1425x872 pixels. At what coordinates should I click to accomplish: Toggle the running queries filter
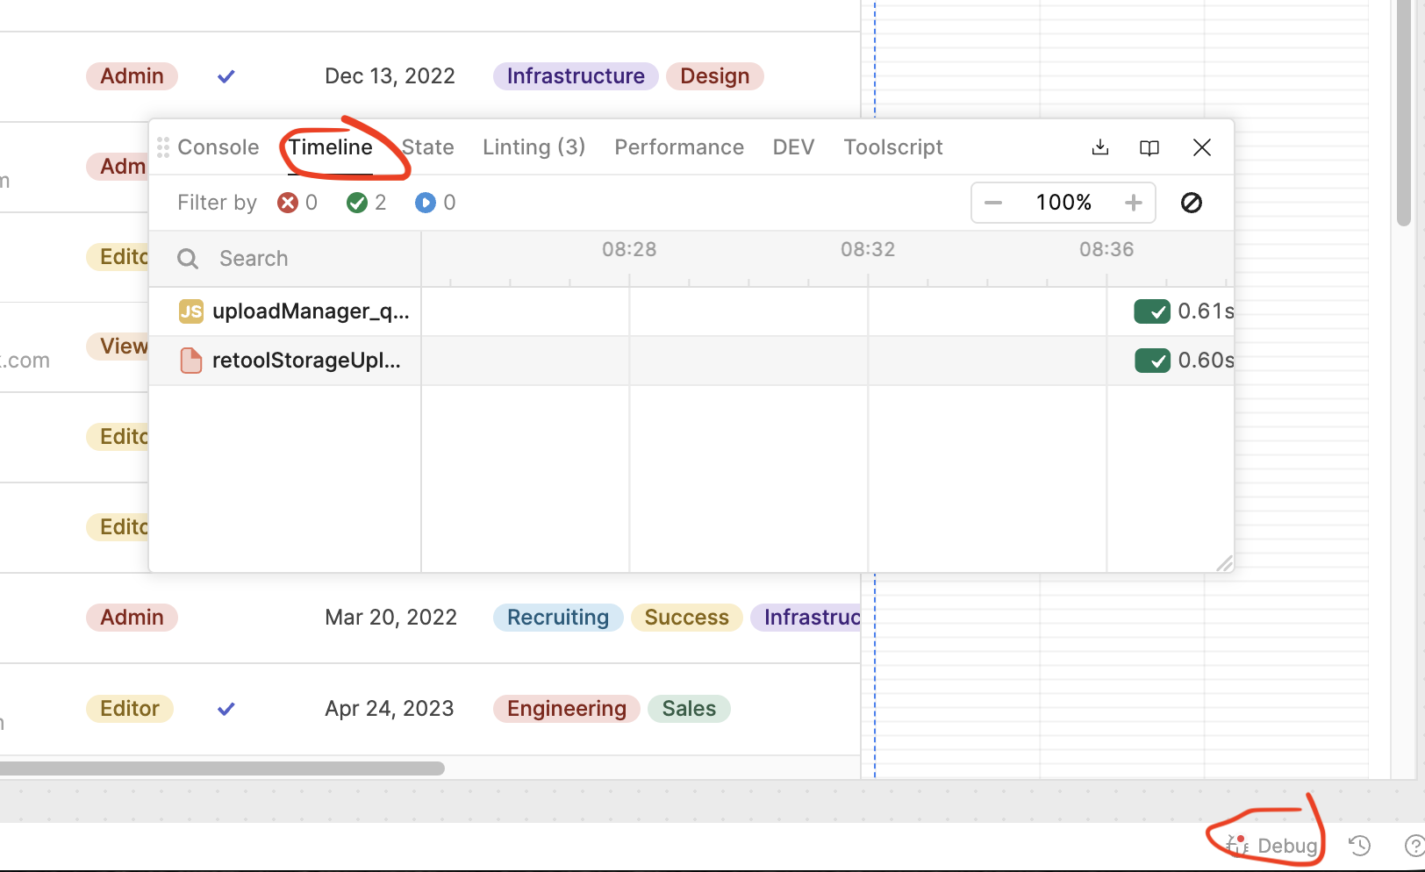point(426,203)
